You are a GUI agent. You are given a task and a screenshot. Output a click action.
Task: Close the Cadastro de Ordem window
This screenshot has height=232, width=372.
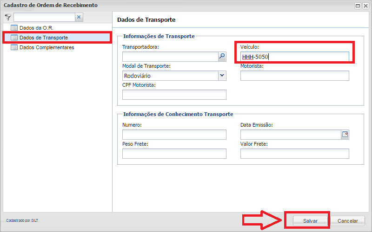tap(365, 6)
